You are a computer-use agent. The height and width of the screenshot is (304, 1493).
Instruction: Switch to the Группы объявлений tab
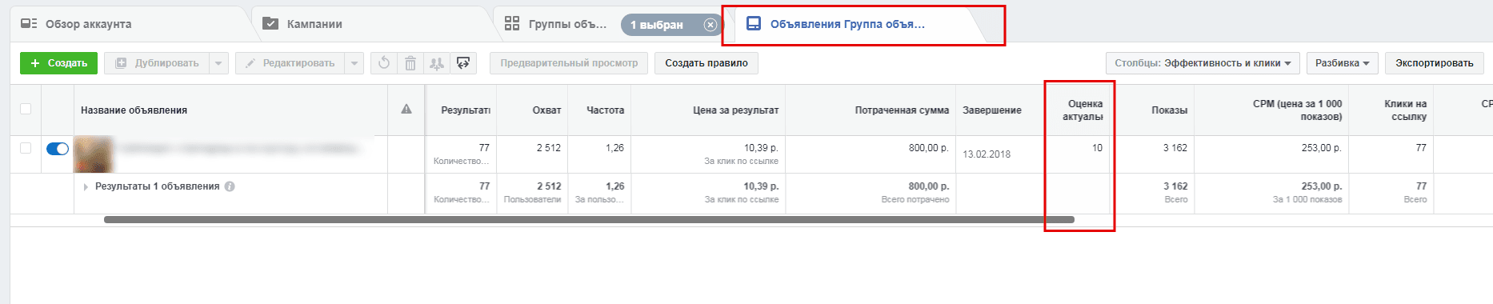(555, 24)
